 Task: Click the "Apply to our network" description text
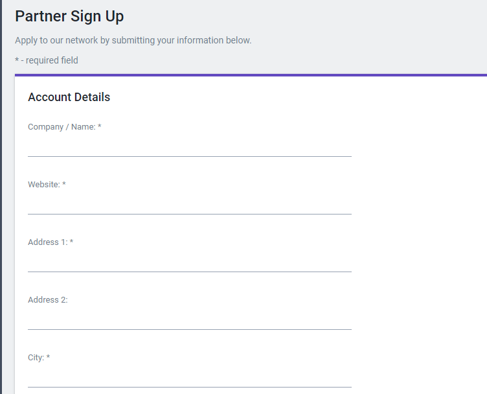tap(133, 40)
